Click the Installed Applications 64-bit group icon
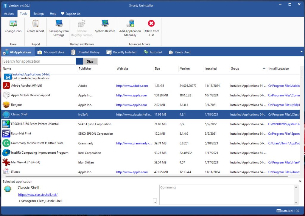Image resolution: width=305 pixels, height=216 pixels. [8, 77]
